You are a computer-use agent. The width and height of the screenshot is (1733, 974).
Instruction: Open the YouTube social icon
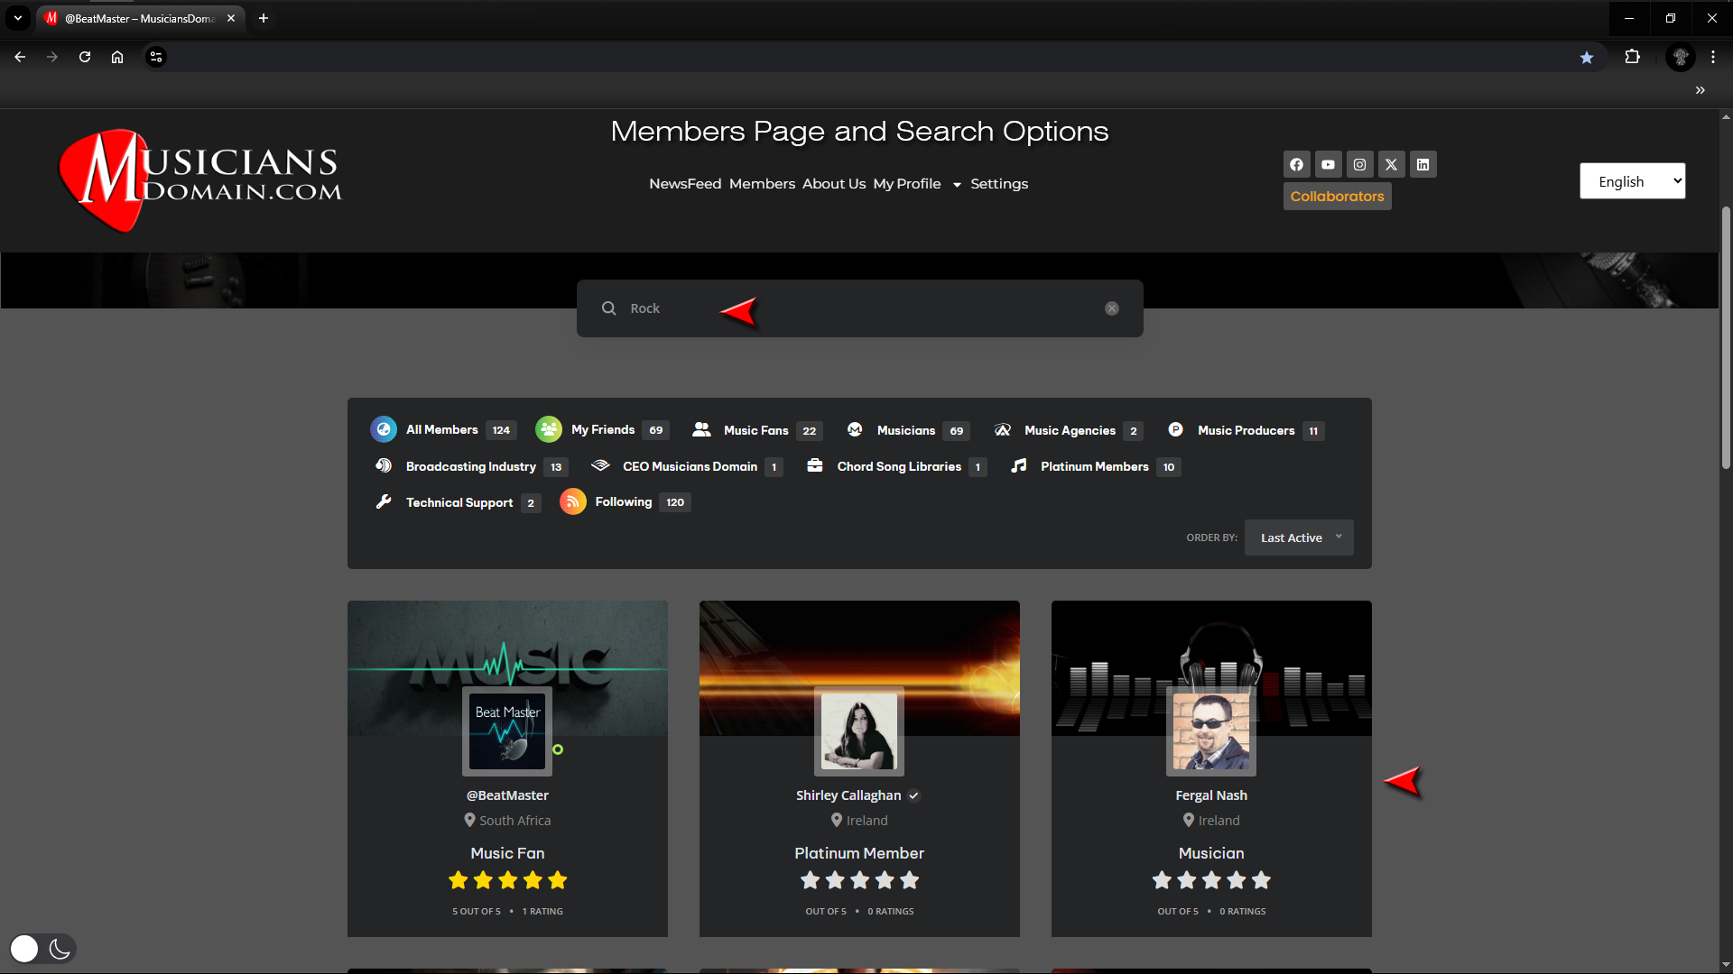1328,164
